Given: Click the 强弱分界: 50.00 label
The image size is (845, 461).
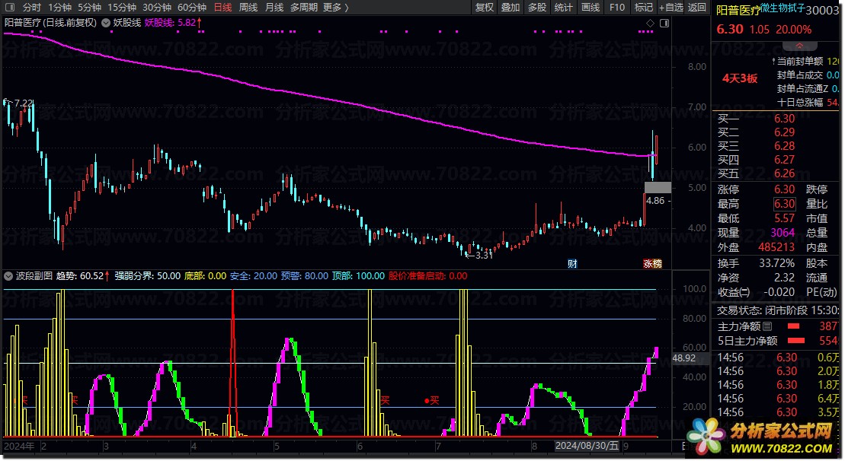Looking at the screenshot, I should pos(147,276).
